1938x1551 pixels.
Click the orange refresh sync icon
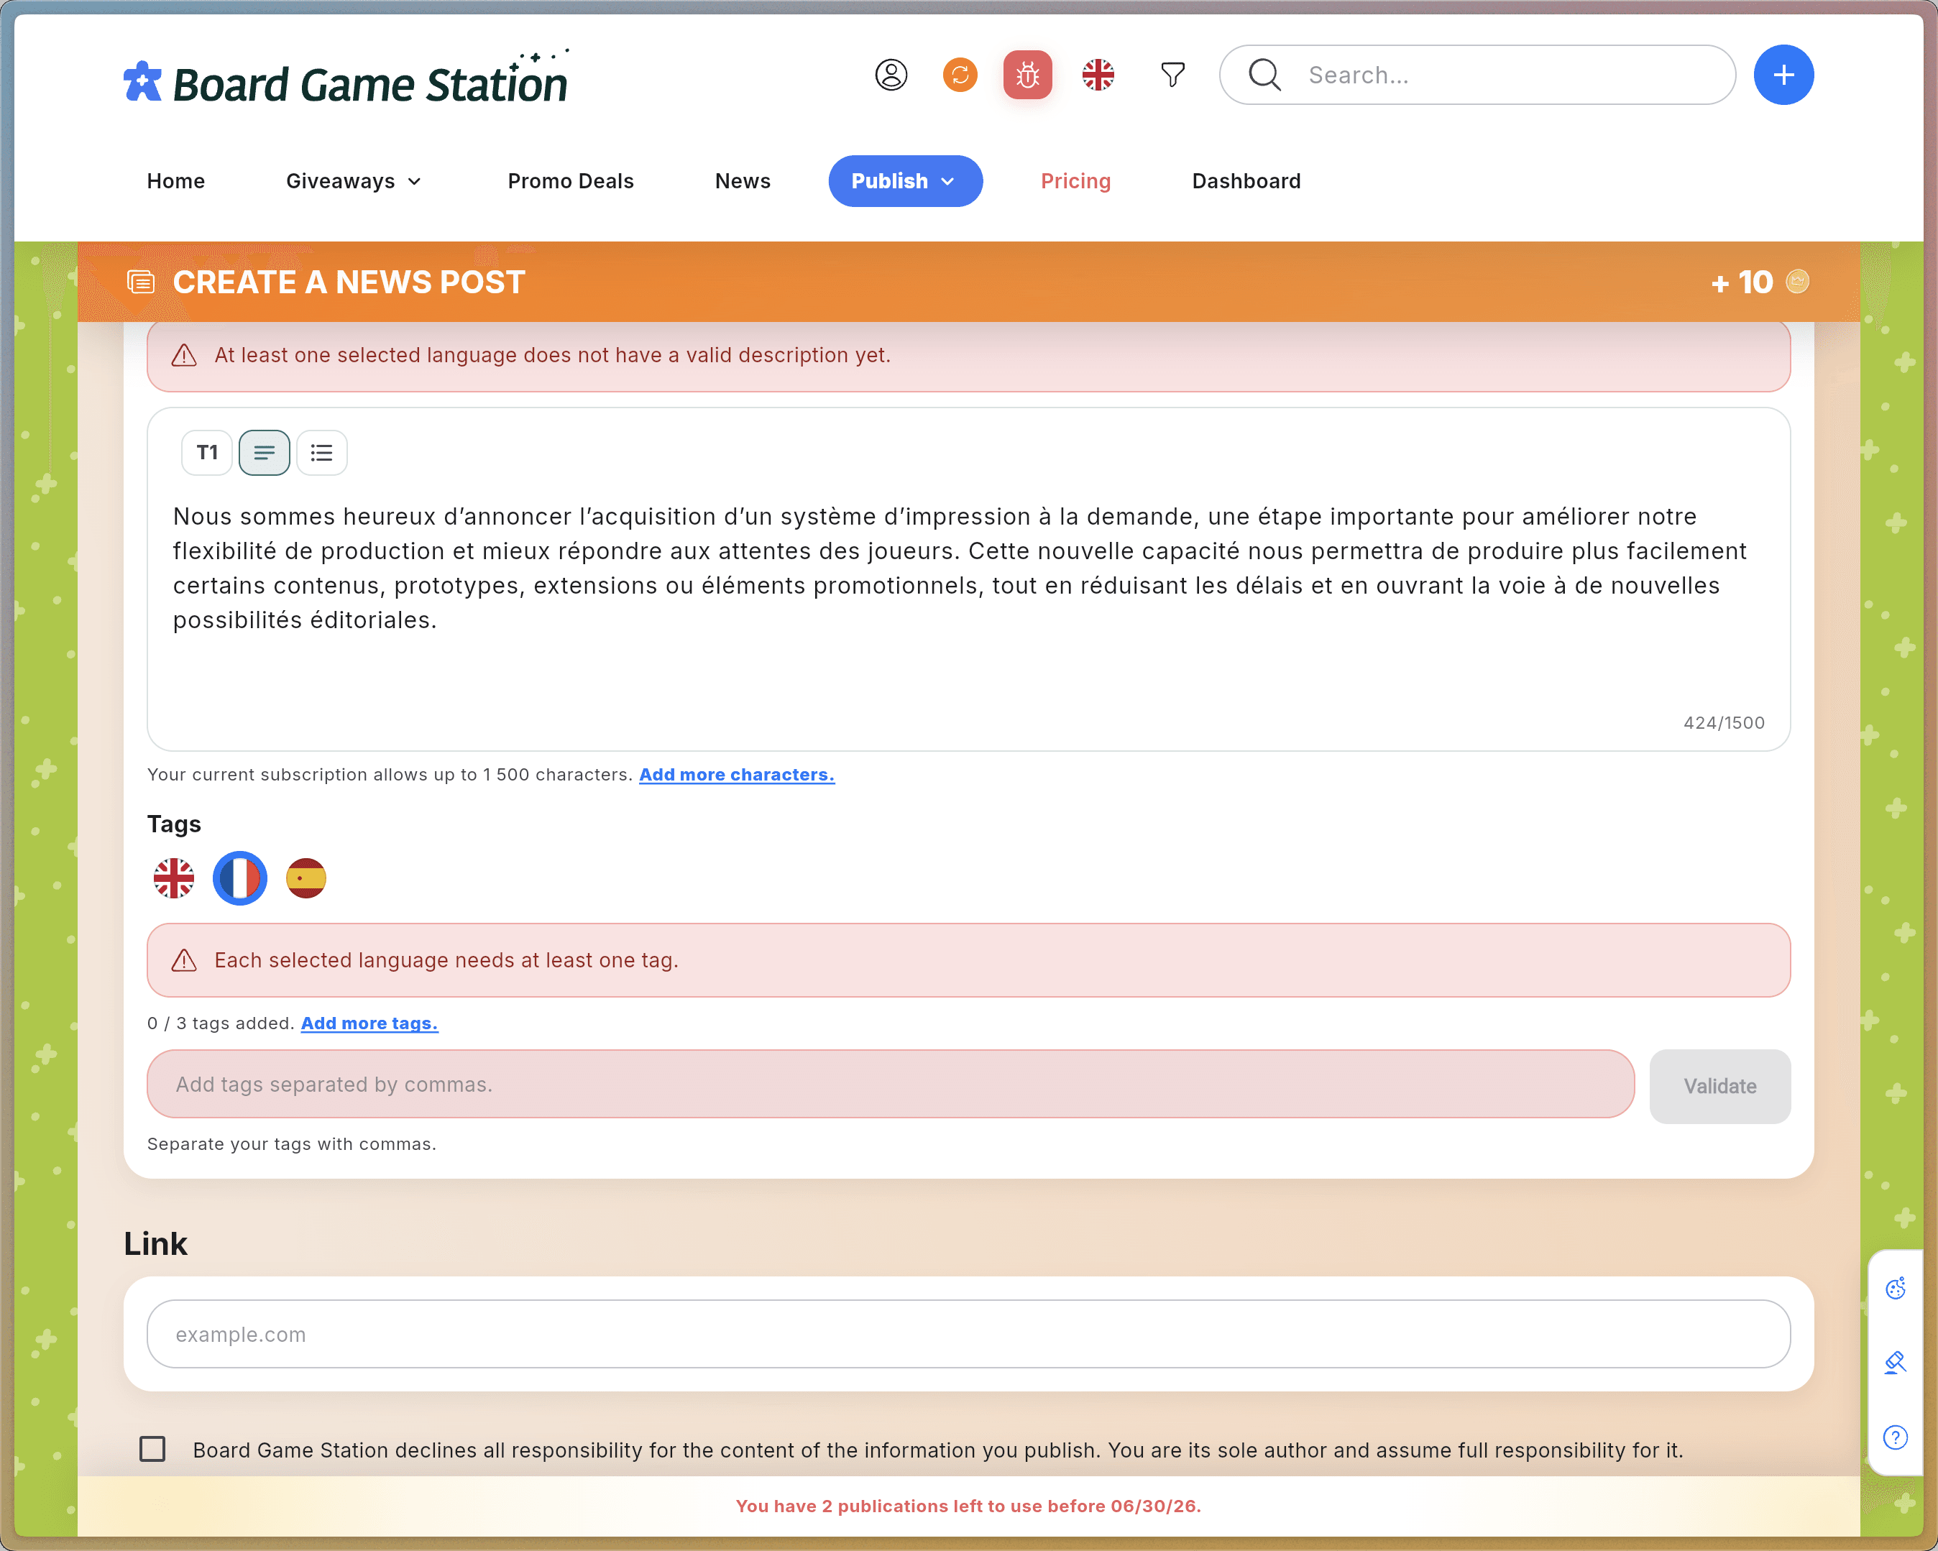(x=960, y=75)
